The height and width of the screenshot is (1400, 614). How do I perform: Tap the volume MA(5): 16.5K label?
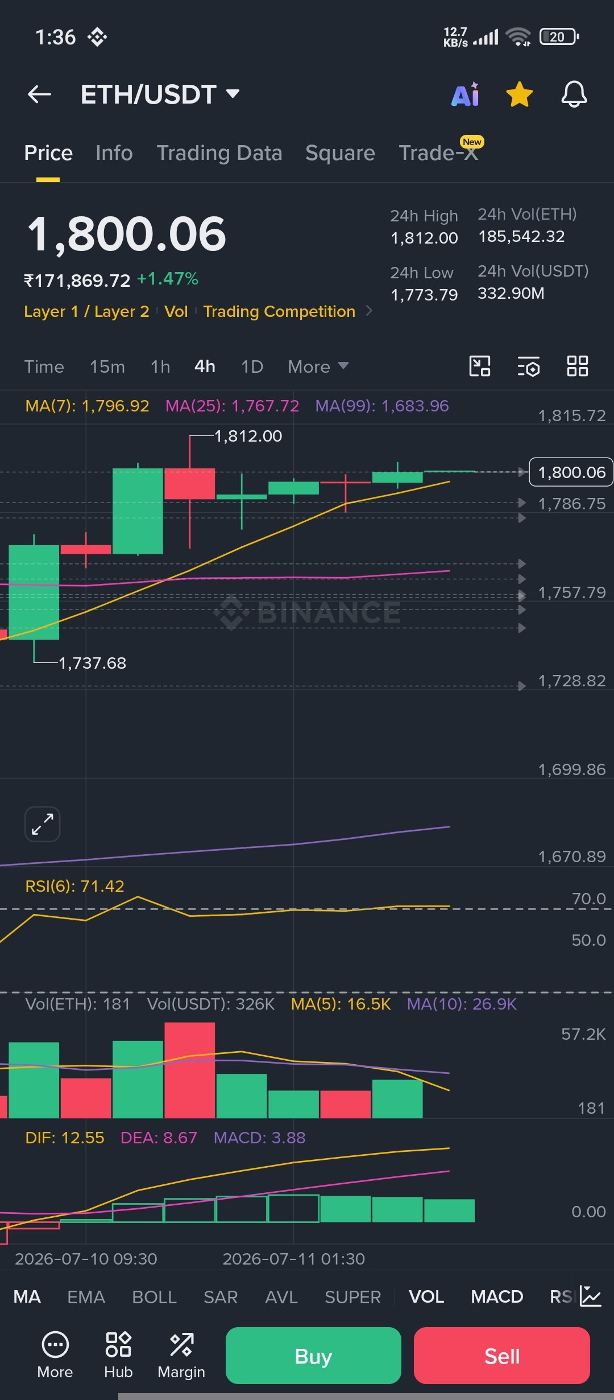pyautogui.click(x=341, y=1004)
